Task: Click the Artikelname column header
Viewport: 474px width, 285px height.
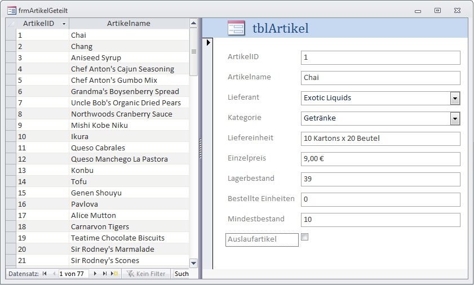Action: (x=129, y=24)
